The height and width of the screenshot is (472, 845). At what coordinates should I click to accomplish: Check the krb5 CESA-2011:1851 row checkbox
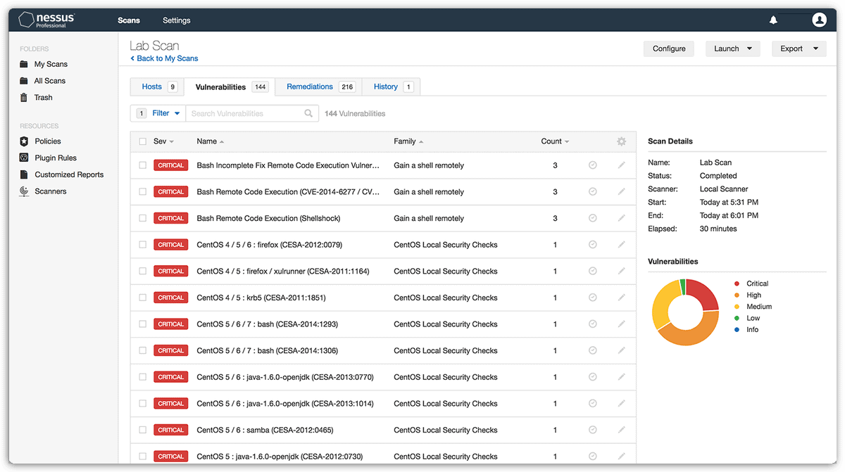(x=143, y=298)
